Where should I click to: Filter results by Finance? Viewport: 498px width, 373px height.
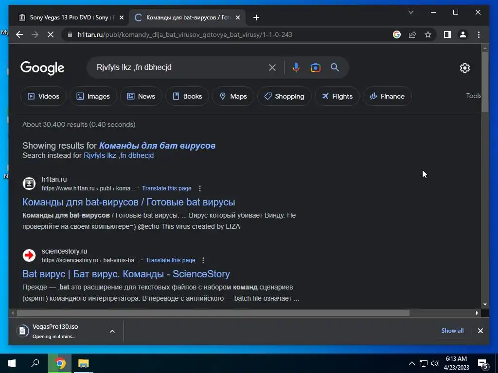click(387, 96)
